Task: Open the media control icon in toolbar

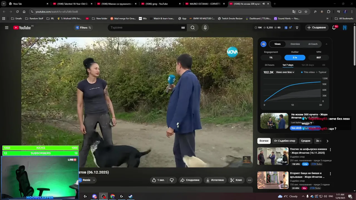Action: pyautogui.click(x=338, y=12)
